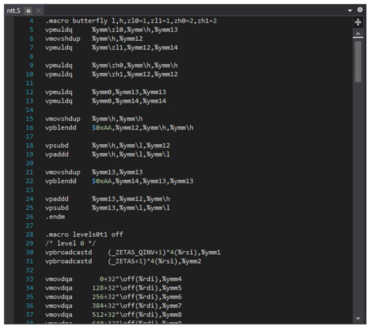Pin the ntt.S tab with pushpin icon
This screenshot has height=328, width=370.
pyautogui.click(x=28, y=11)
